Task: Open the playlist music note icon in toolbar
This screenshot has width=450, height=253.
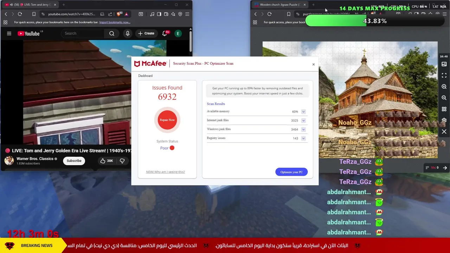Action: tap(152, 14)
